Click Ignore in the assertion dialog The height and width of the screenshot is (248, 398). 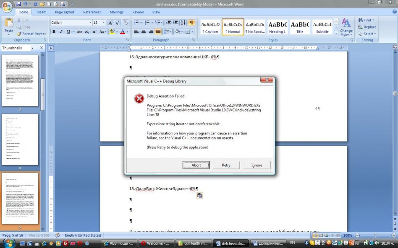coord(257,165)
